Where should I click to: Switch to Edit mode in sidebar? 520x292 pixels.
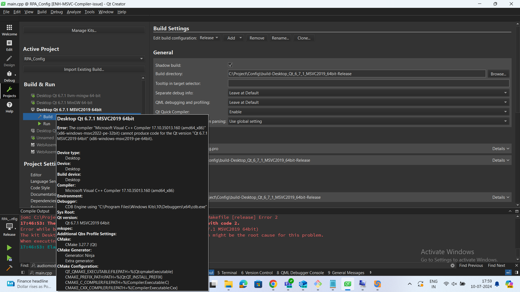(9, 45)
